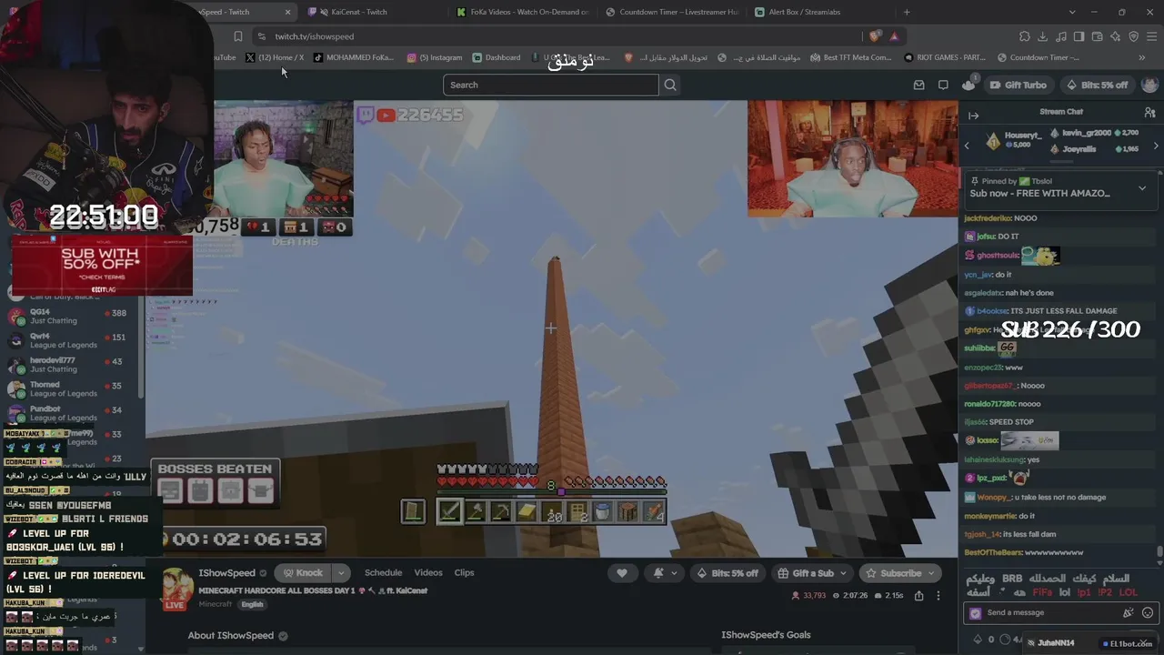Viewport: 1164px width, 655px height.
Task: Click the heart follow icon
Action: [x=622, y=573]
